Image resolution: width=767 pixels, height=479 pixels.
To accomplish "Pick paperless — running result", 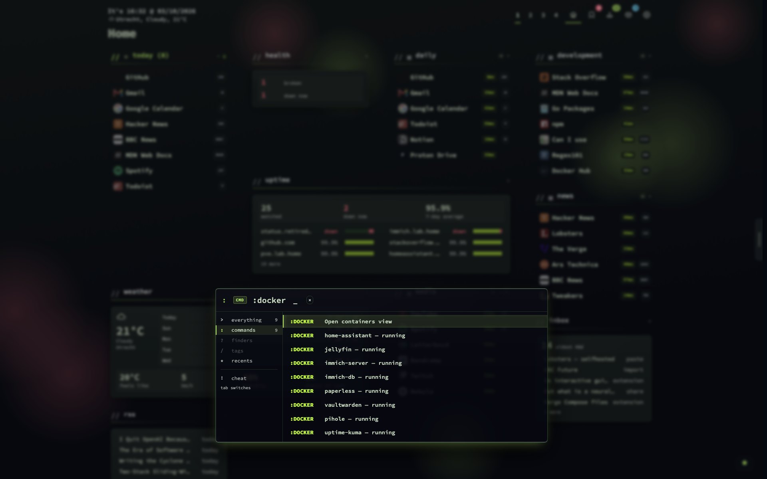I will point(415,391).
